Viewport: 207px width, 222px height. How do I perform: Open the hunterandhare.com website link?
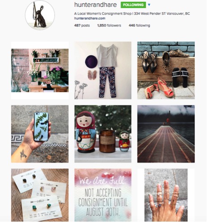[90, 18]
